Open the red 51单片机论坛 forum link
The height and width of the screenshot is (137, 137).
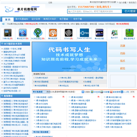coord(31,24)
